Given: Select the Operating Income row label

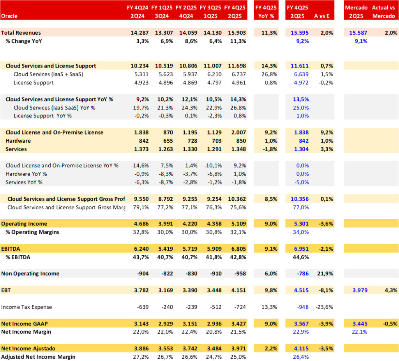Looking at the screenshot, I should pos(24,224).
